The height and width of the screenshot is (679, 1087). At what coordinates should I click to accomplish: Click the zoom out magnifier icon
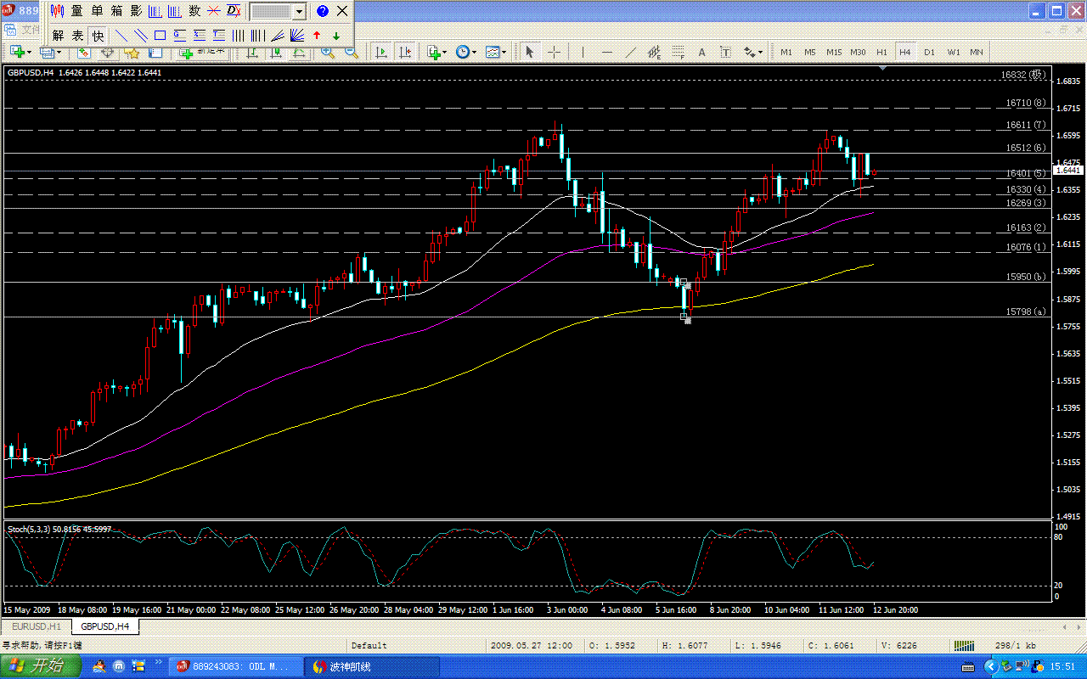[351, 53]
